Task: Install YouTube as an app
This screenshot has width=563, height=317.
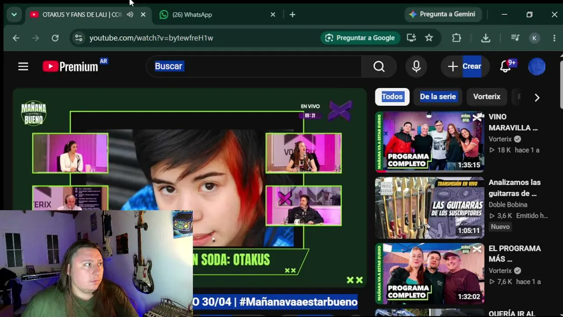Action: pos(411,38)
